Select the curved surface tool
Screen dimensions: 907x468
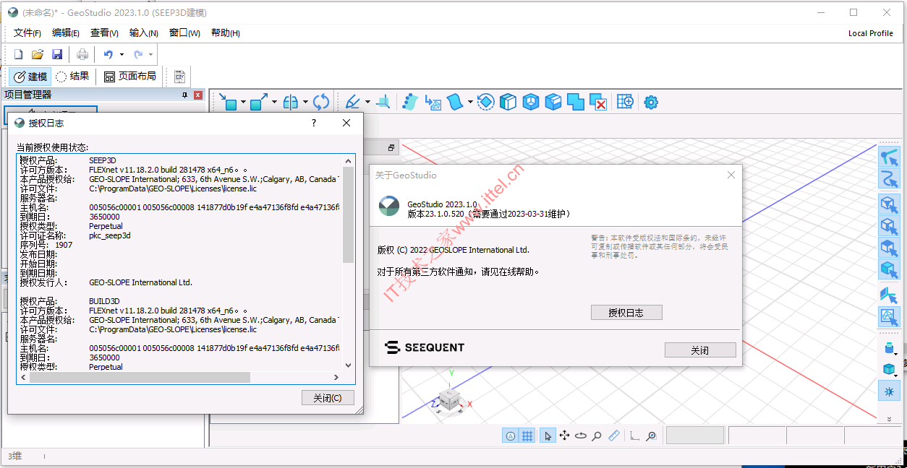coord(455,102)
